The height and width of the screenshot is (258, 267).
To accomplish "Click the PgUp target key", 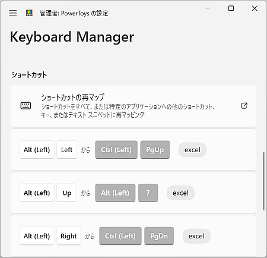I will (x=155, y=150).
